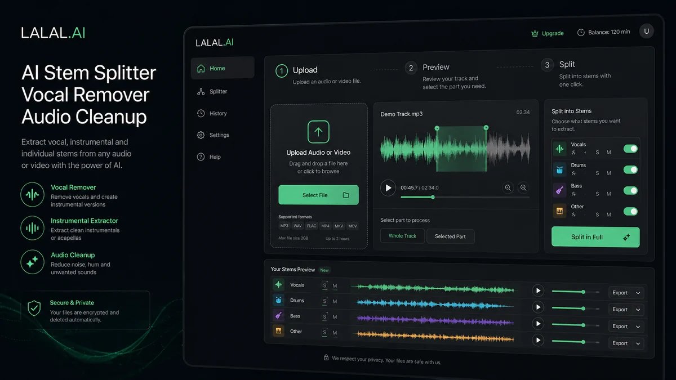The height and width of the screenshot is (380, 676).
Task: Turn off the Drums stem switch
Action: point(630,169)
